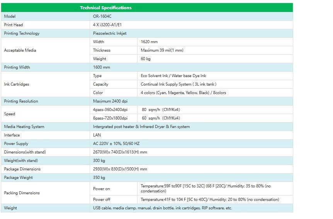Select the 1600 mm printing width value

click(x=102, y=67)
